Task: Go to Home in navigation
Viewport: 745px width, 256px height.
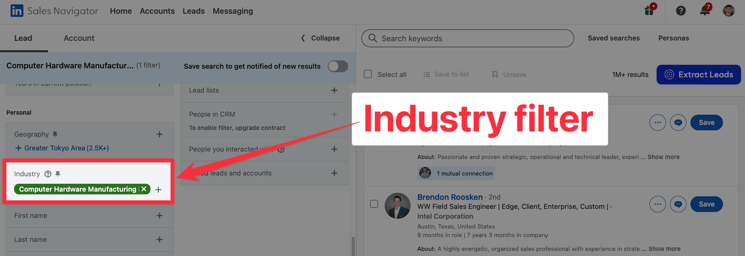Action: pyautogui.click(x=121, y=11)
